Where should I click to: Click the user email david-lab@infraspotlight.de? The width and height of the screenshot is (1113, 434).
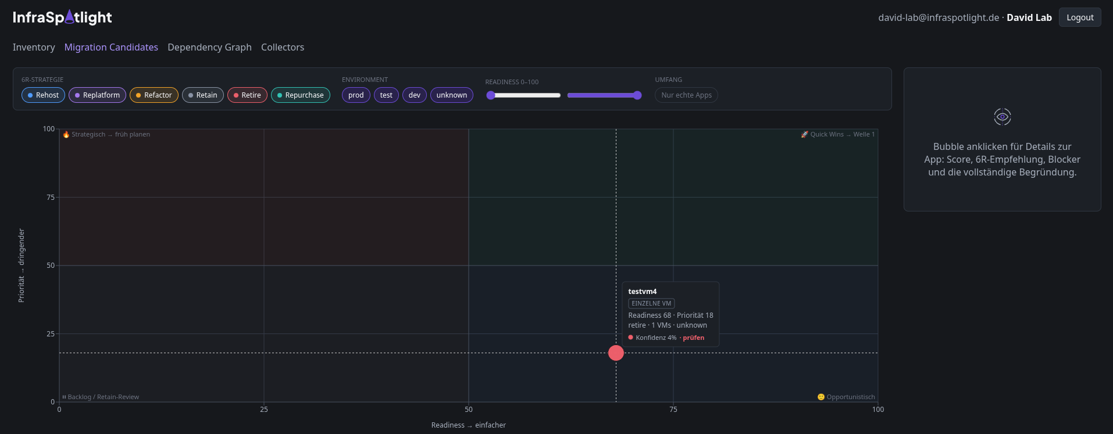[x=939, y=17]
